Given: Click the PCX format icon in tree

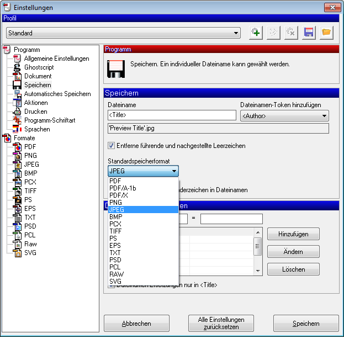Looking at the screenshot, I should pyautogui.click(x=17, y=182).
